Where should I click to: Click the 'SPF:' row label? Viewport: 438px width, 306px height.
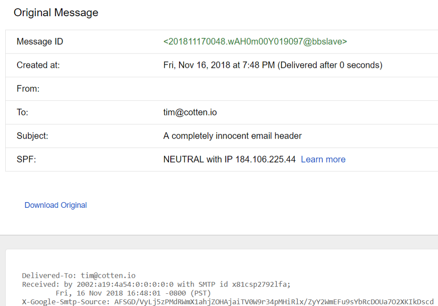pos(26,160)
